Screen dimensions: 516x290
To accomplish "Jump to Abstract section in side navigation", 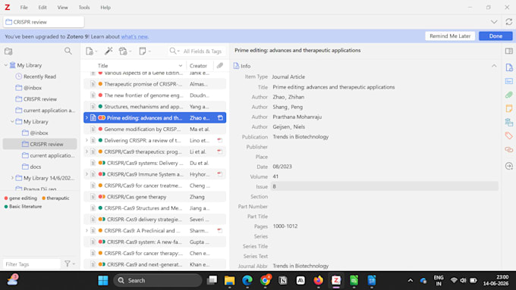I will 509,81.
